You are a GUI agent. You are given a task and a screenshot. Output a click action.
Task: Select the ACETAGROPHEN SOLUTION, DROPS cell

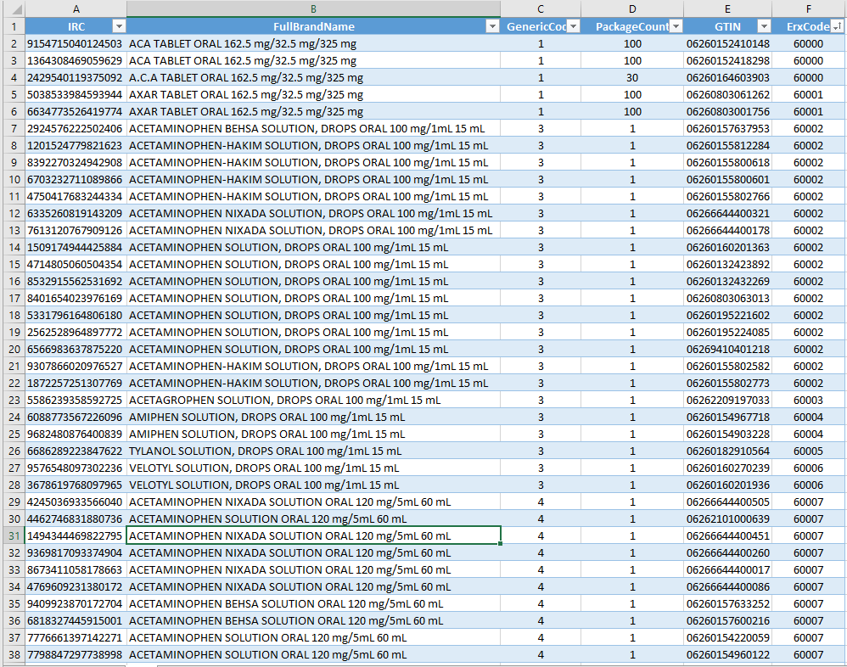313,401
